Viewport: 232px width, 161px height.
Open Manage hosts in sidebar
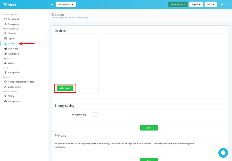pyautogui.click(x=14, y=72)
